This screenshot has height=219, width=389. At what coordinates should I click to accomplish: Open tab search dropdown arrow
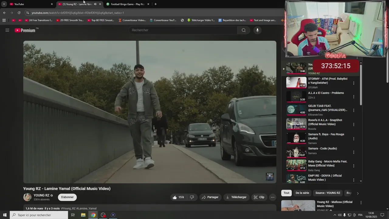coord(4,4)
